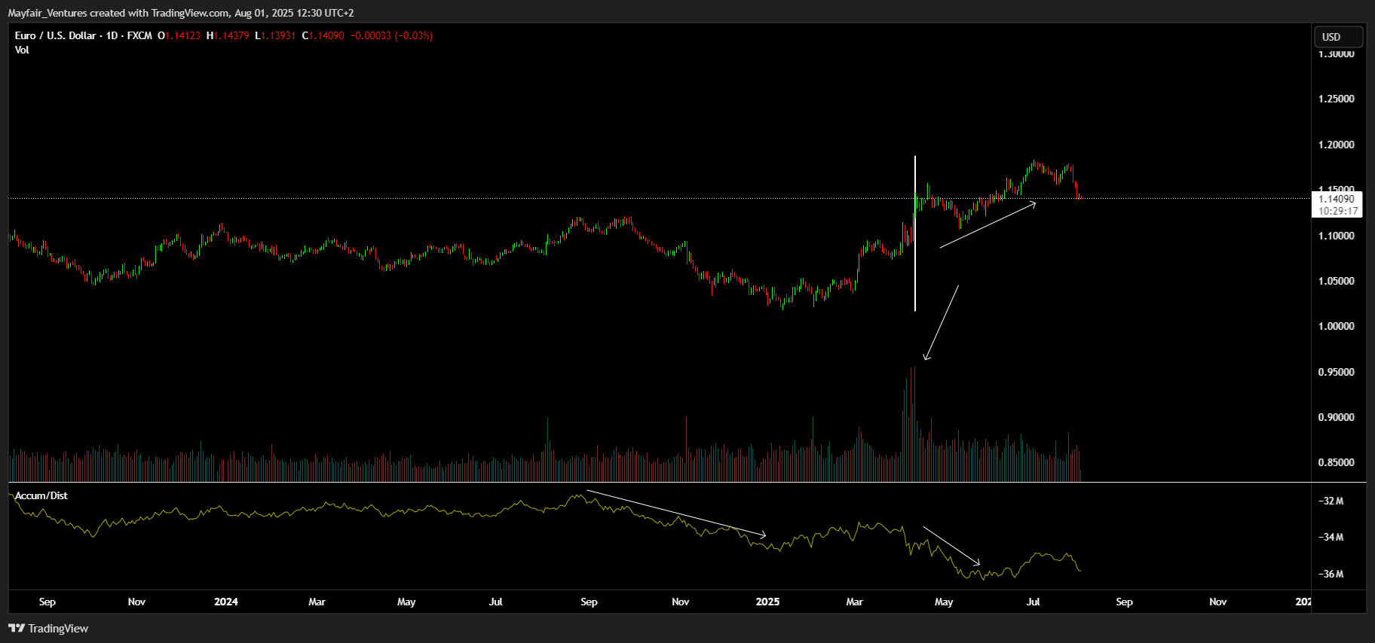Select the long downward arrow over Accum/Dist
Image resolution: width=1375 pixels, height=643 pixels.
(x=676, y=513)
